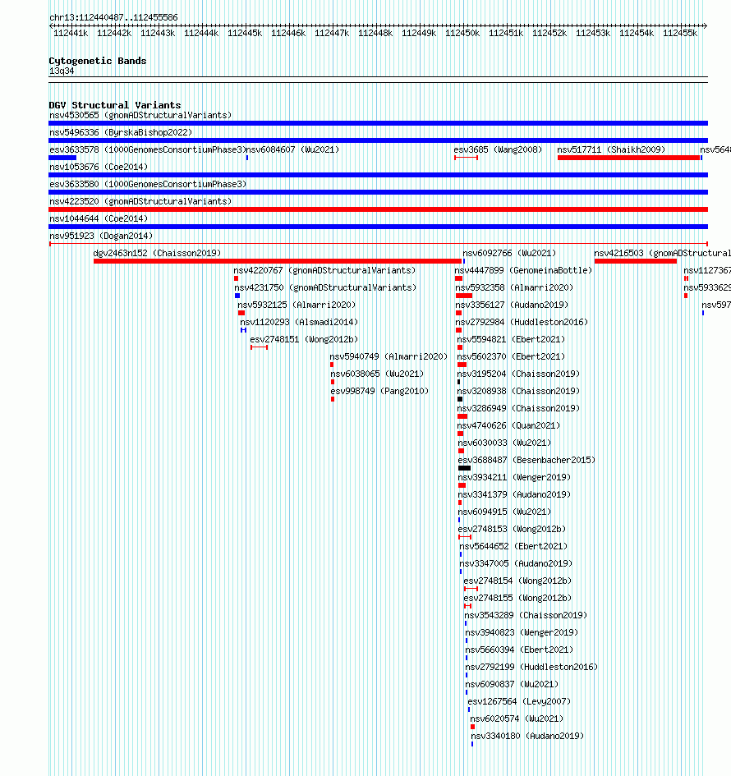Viewport: 731px width, 776px height.
Task: Open esv2748151 (Wong2012b) label
Action: (x=304, y=339)
